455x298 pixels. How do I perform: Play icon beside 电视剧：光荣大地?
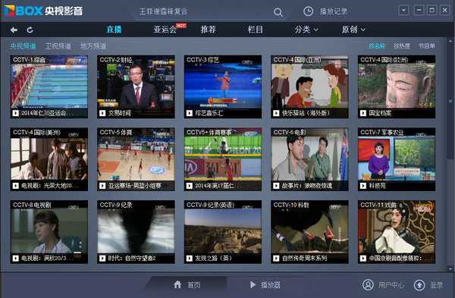(x=15, y=186)
